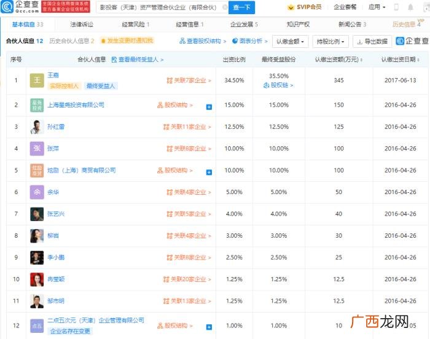Click 34.50% share cell of row 1

[234, 80]
